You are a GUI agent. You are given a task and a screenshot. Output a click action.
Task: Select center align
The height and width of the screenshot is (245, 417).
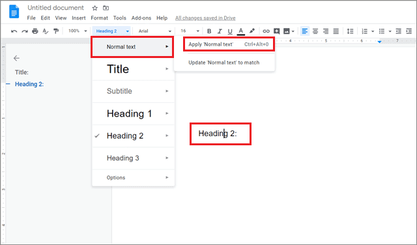315,31
